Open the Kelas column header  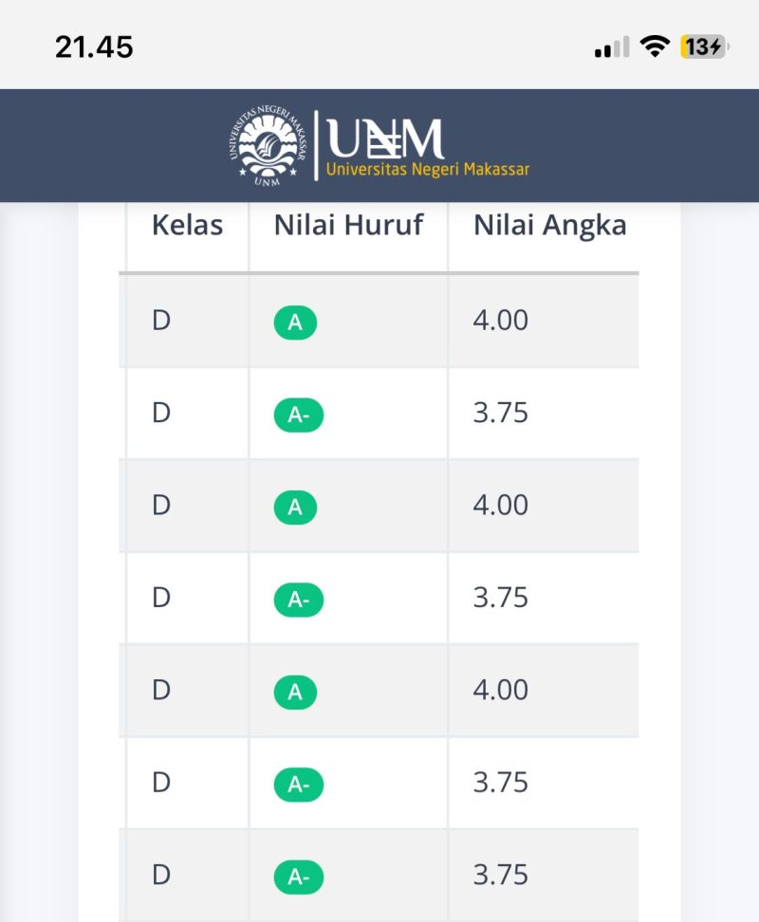(x=187, y=225)
